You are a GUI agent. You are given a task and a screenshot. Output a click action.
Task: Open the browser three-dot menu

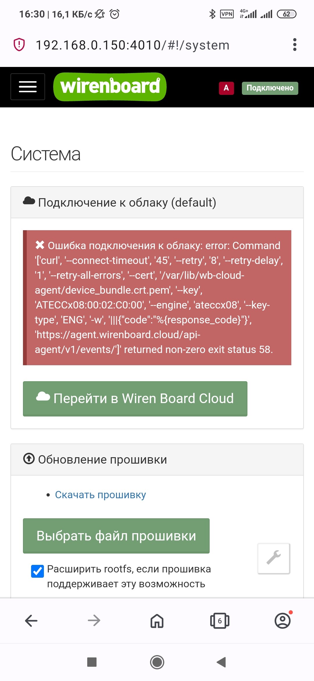click(295, 45)
